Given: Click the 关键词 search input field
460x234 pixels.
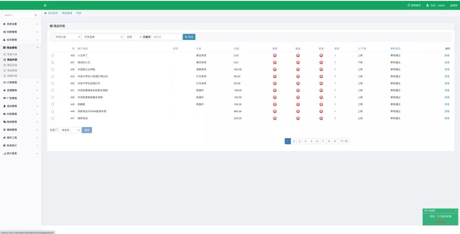Looking at the screenshot, I should (167, 37).
